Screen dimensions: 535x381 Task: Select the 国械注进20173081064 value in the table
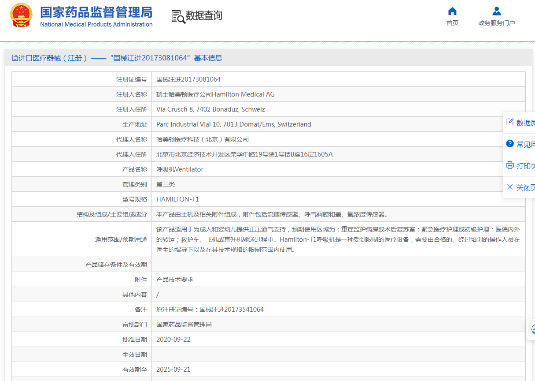pos(188,79)
